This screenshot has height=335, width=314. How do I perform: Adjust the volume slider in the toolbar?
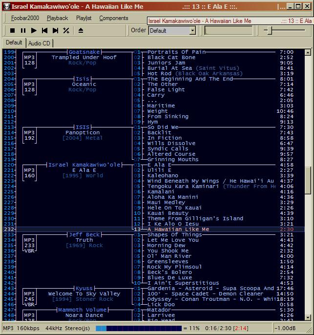(270, 31)
